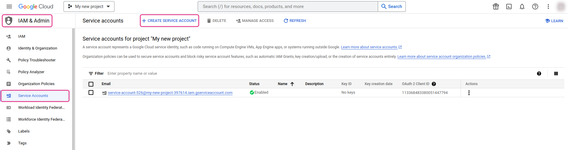Image resolution: width=568 pixels, height=150 pixels.
Task: Click the Organization Policies list icon
Action: [9, 84]
